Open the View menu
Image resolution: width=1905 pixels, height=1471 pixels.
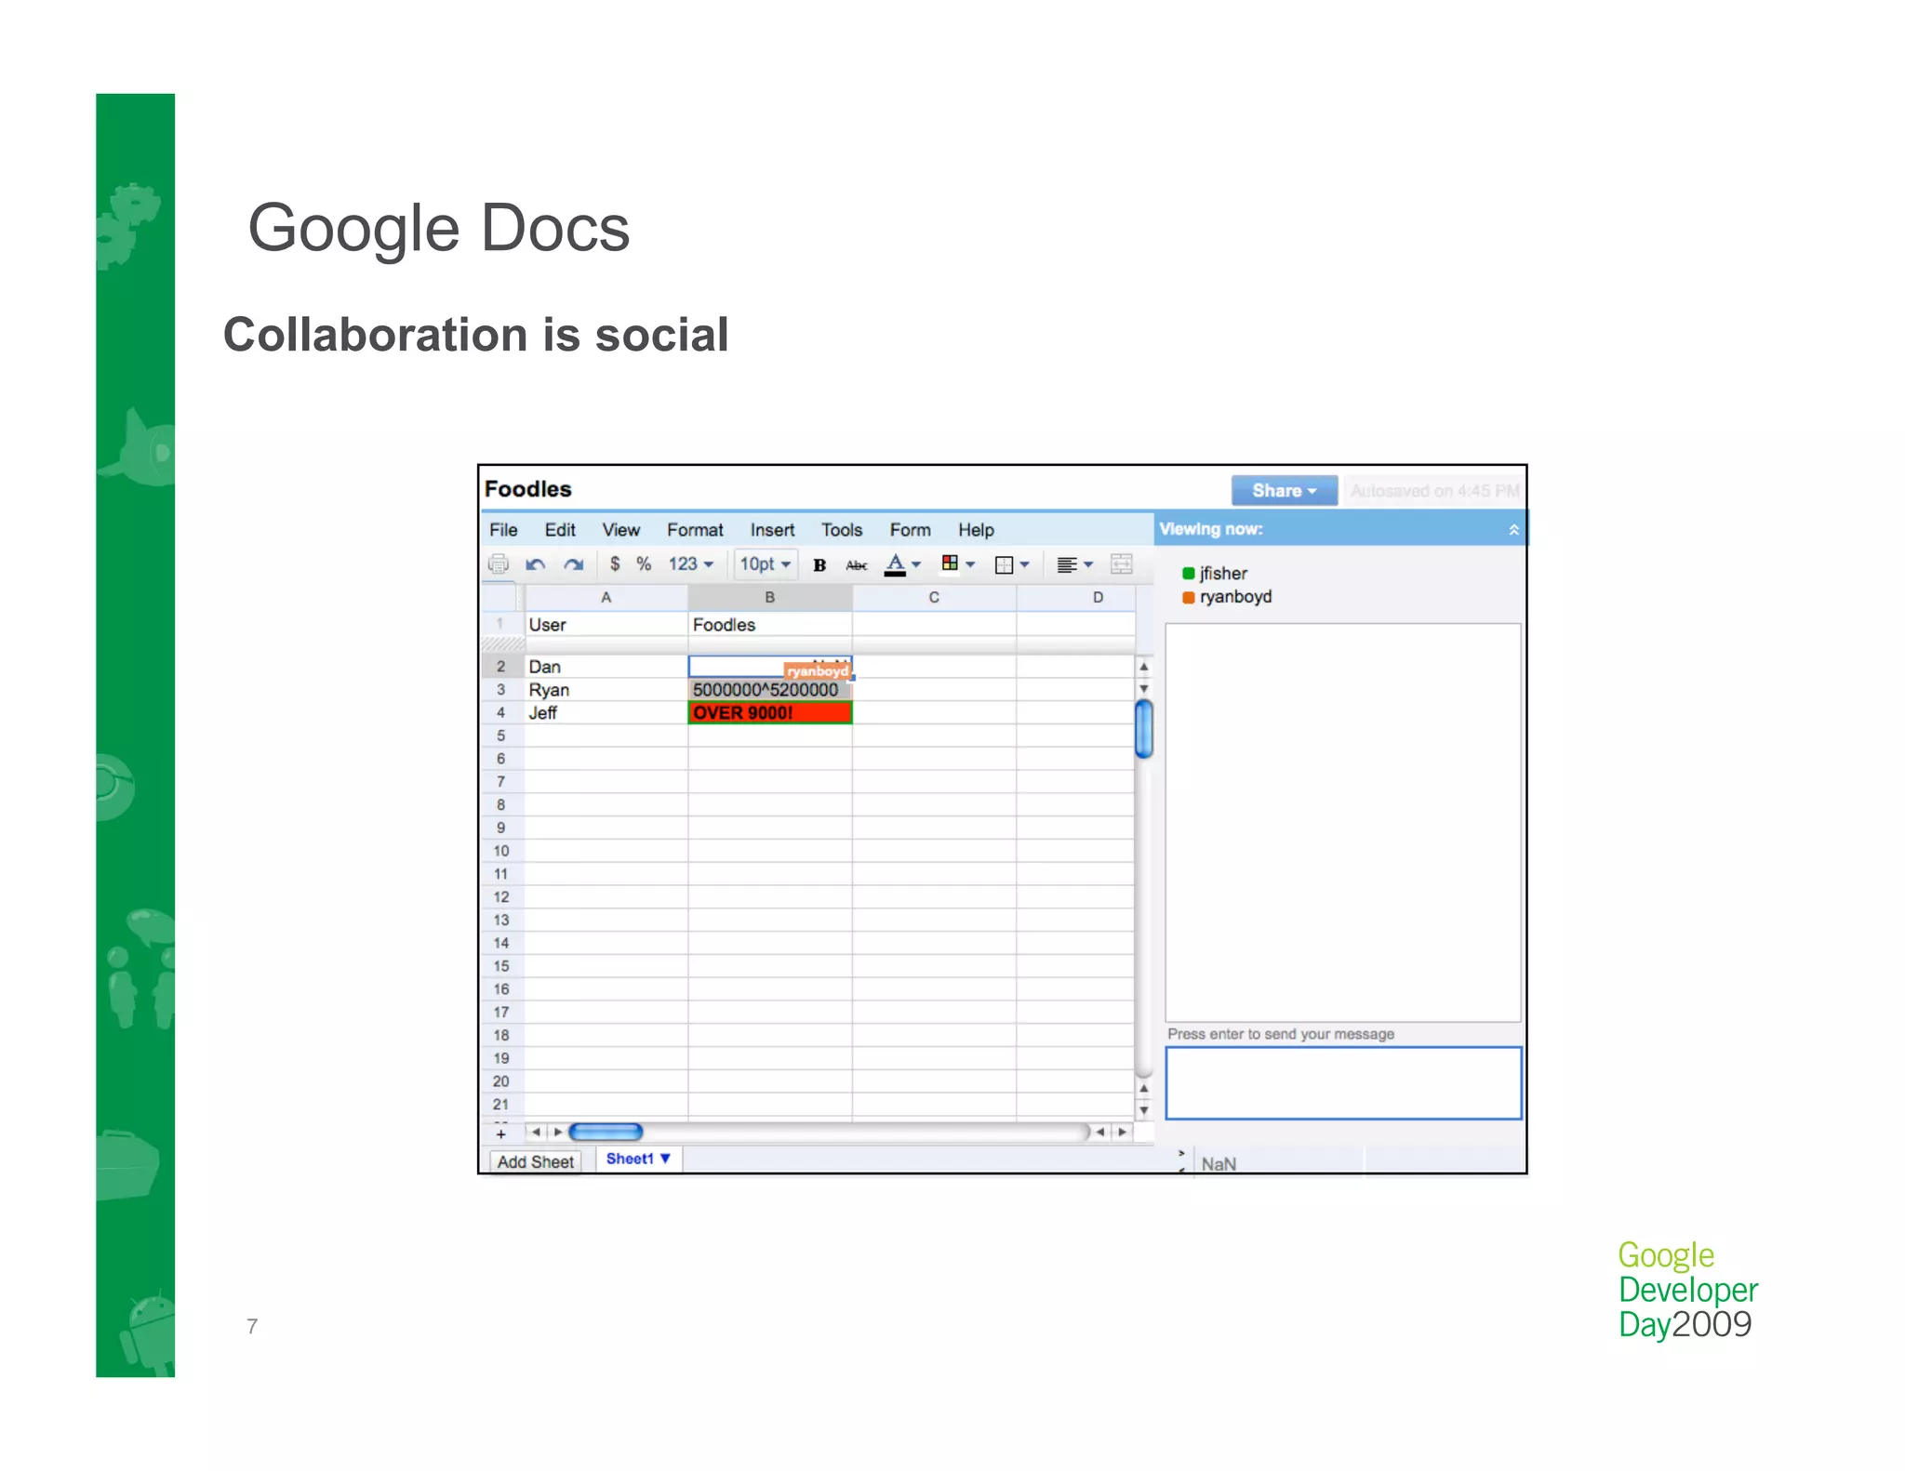620,529
